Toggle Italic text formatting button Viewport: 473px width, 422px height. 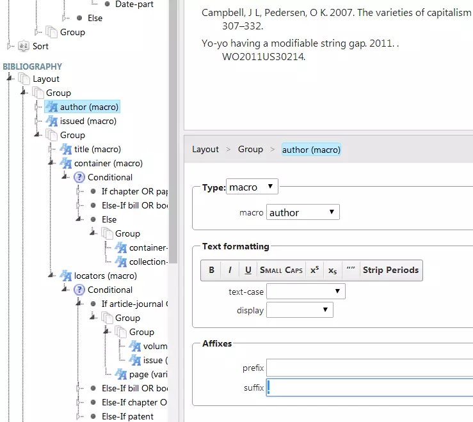click(x=230, y=270)
